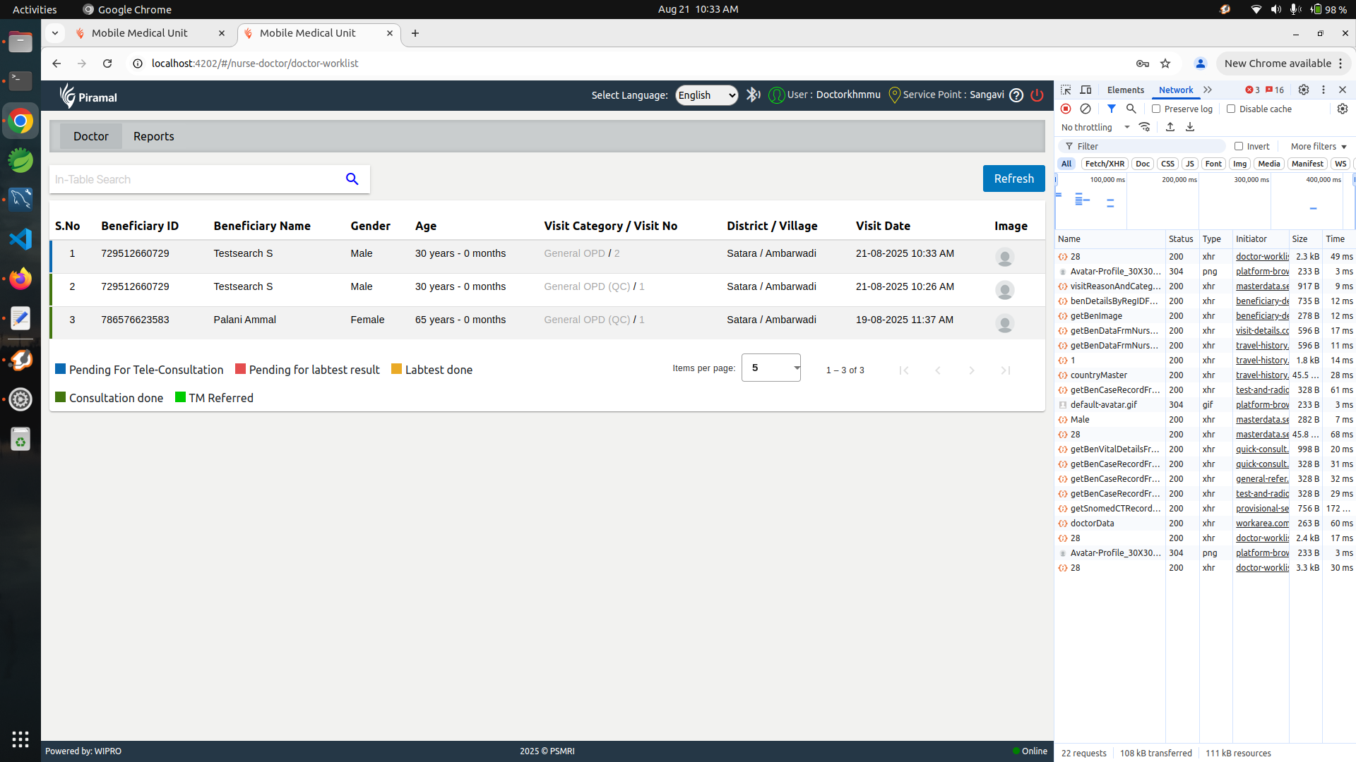Clear the network log icon
Screen dimensions: 1356x762
pos(1086,109)
